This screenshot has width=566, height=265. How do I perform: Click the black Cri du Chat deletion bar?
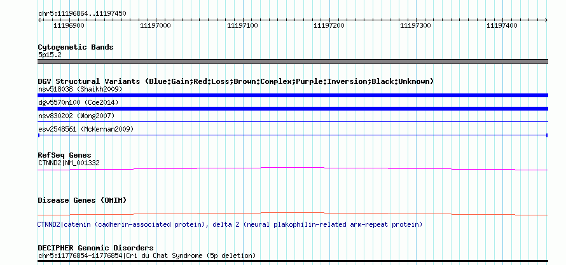(293, 261)
